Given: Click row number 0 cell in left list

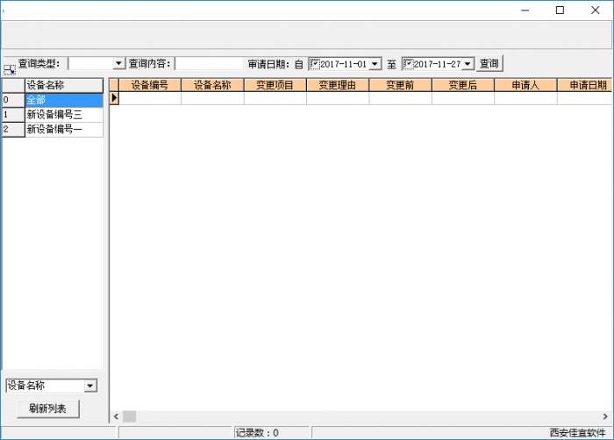Looking at the screenshot, I should (x=13, y=100).
